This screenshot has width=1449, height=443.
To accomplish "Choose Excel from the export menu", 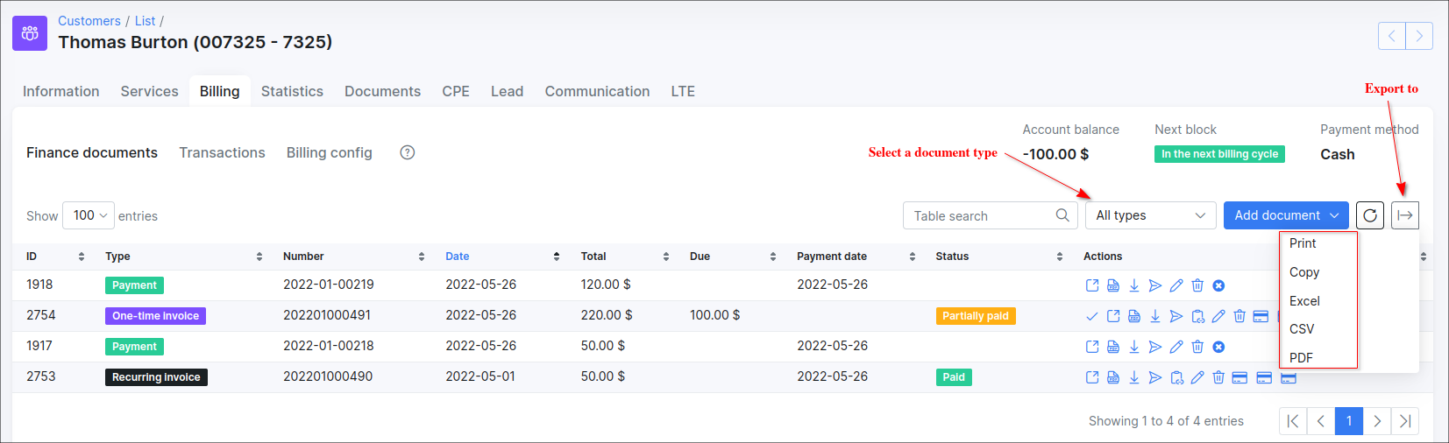I will [x=1304, y=301].
